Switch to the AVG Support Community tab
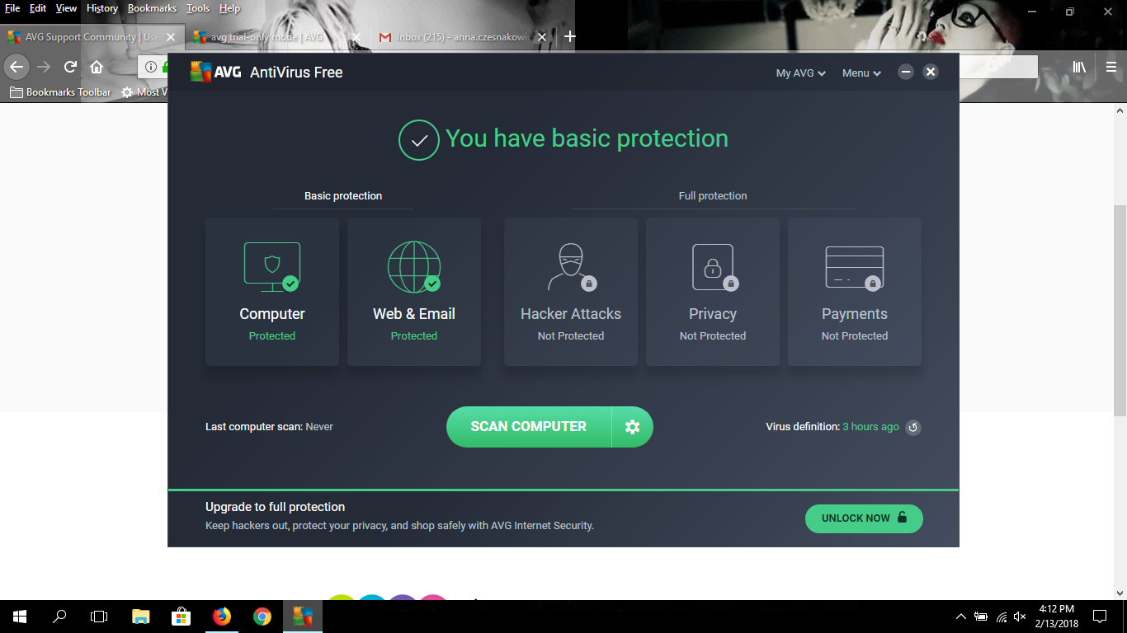The width and height of the screenshot is (1127, 633). tap(83, 37)
